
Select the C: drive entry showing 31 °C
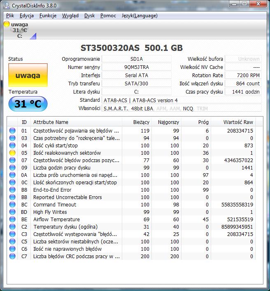[20, 30]
